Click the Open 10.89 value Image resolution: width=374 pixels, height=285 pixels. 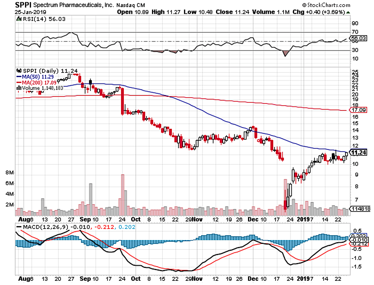pos(133,12)
